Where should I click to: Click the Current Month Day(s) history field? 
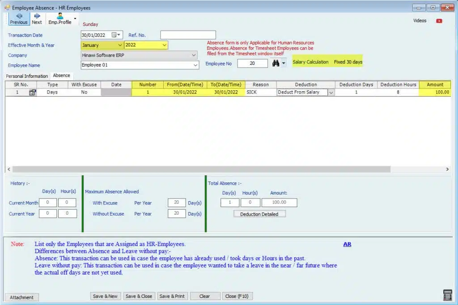tap(47, 203)
